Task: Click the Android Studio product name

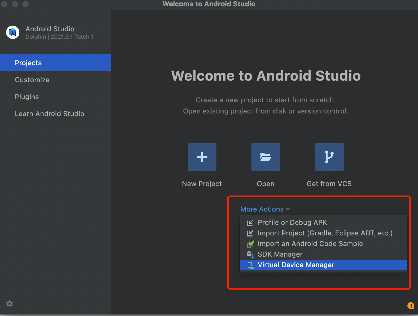Action: pyautogui.click(x=50, y=29)
